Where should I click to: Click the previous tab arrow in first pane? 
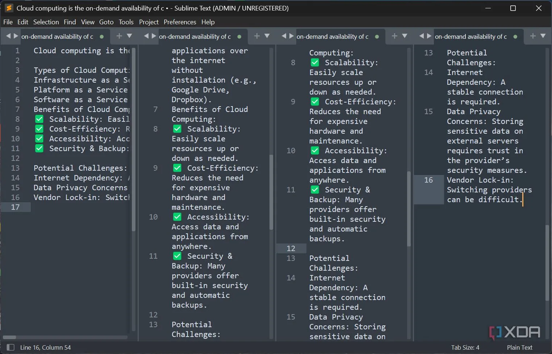(x=8, y=36)
